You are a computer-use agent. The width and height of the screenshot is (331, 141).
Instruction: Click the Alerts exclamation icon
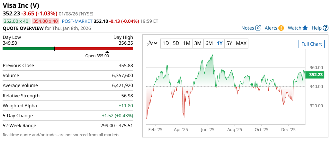click(281, 28)
